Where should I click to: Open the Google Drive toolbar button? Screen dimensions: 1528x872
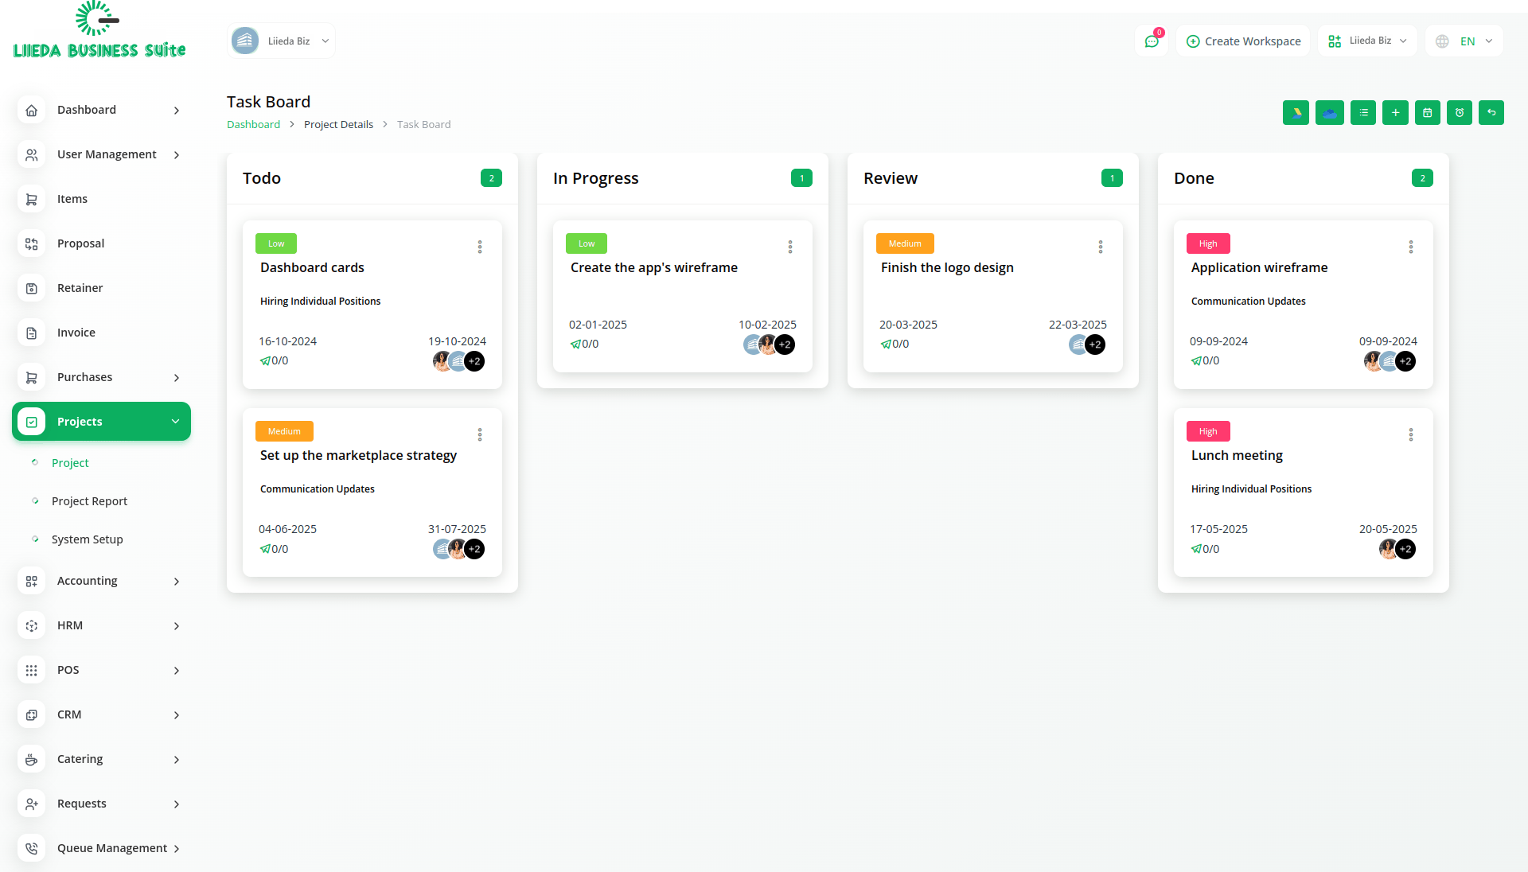pyautogui.click(x=1296, y=113)
